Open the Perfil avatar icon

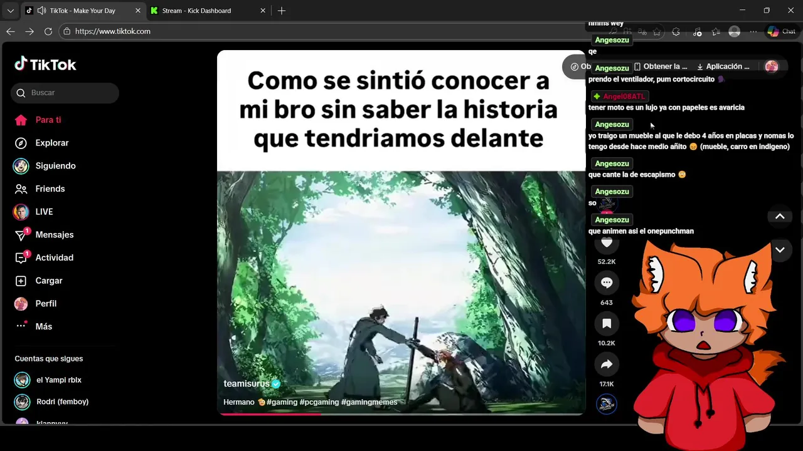pos(21,304)
